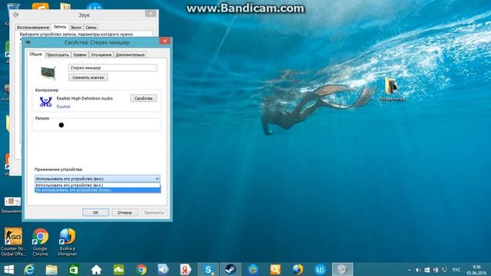The height and width of the screenshot is (276, 491).
Task: Open Counter-Strike Global Offensive desktop shortcut
Action: point(13,242)
